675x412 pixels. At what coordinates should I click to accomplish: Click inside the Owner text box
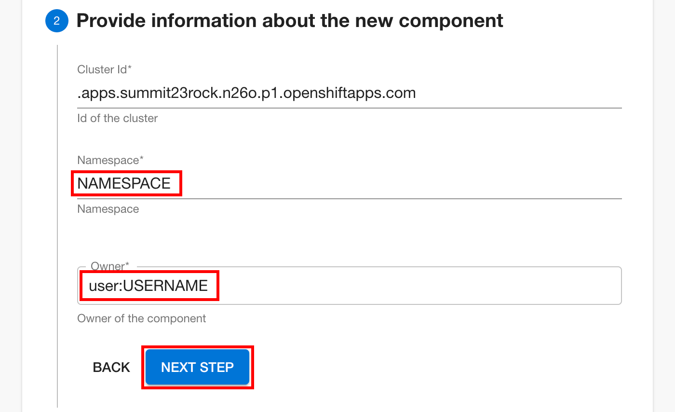[350, 286]
